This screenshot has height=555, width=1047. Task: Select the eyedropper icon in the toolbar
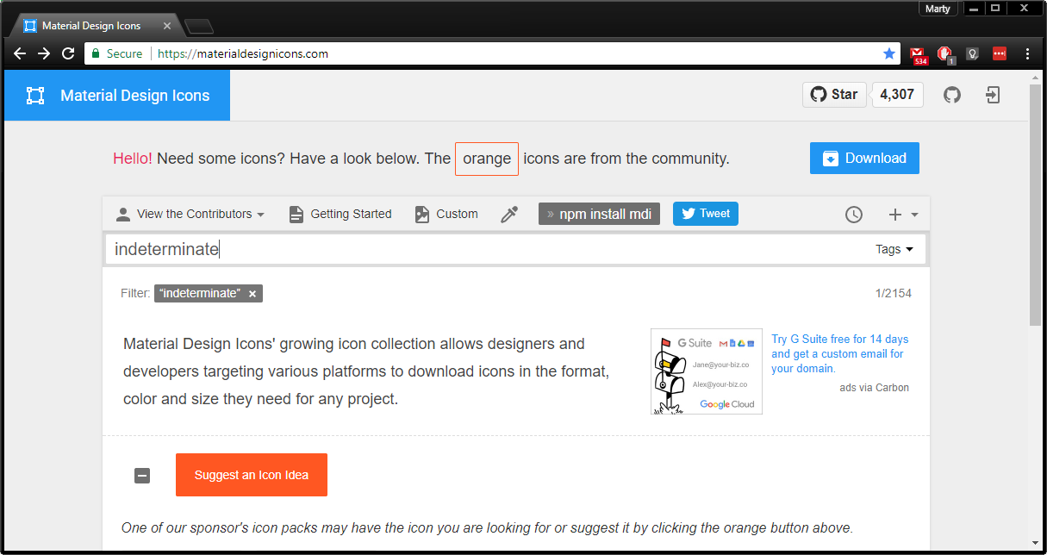click(x=508, y=214)
